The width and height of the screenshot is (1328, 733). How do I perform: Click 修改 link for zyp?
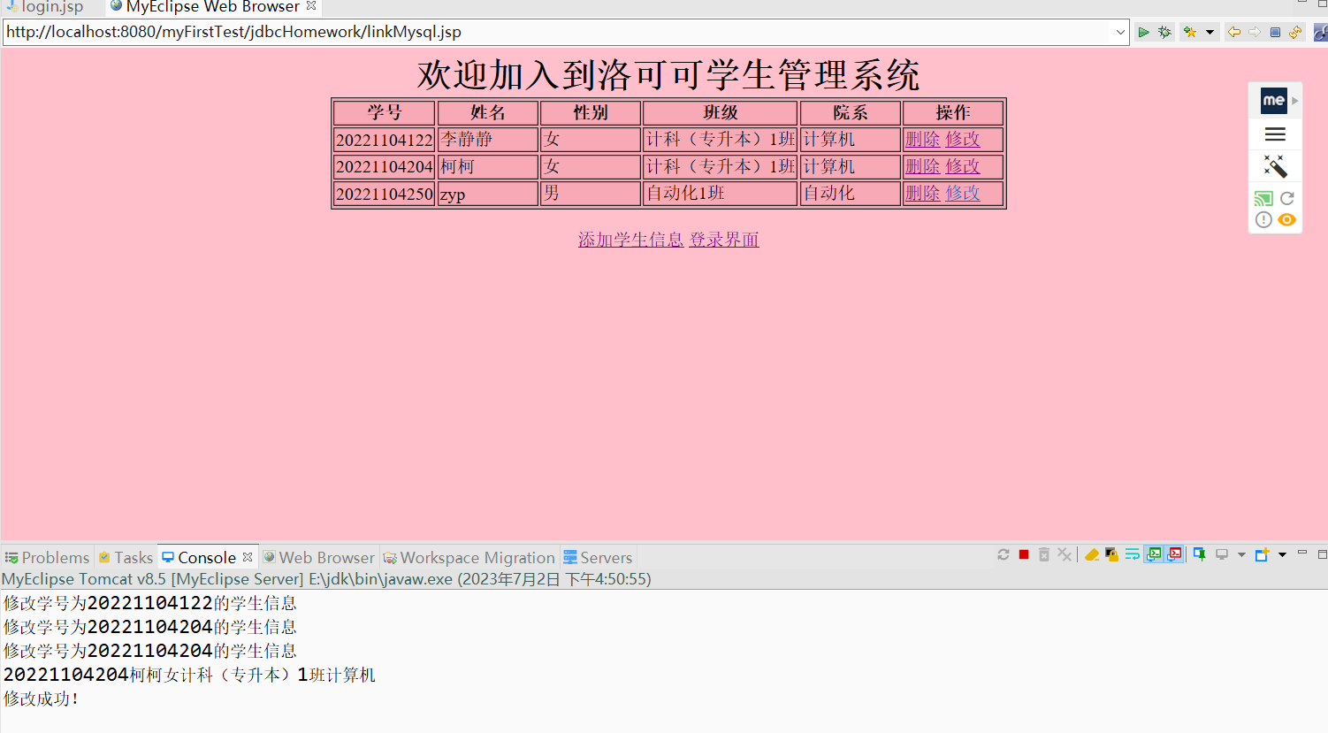[963, 193]
